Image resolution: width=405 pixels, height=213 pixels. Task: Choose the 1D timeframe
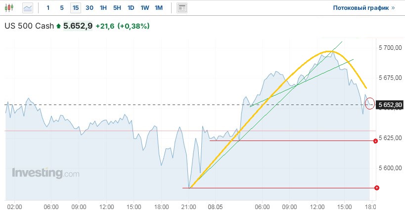pyautogui.click(x=131, y=8)
